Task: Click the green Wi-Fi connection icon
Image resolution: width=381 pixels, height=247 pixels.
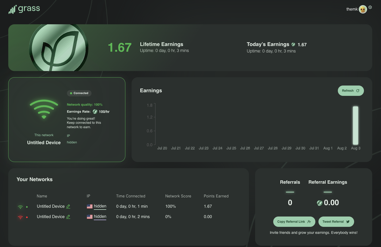Action: click(44, 109)
